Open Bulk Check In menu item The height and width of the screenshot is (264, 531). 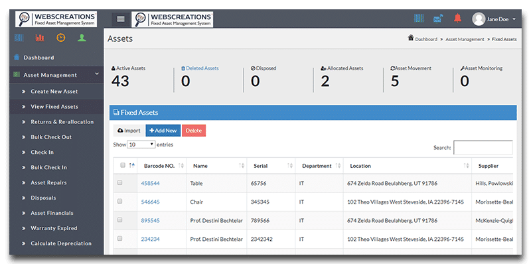48,168
